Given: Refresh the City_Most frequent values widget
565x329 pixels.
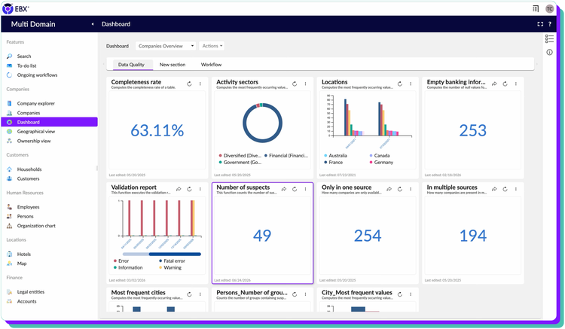Looking at the screenshot, I should [400, 294].
